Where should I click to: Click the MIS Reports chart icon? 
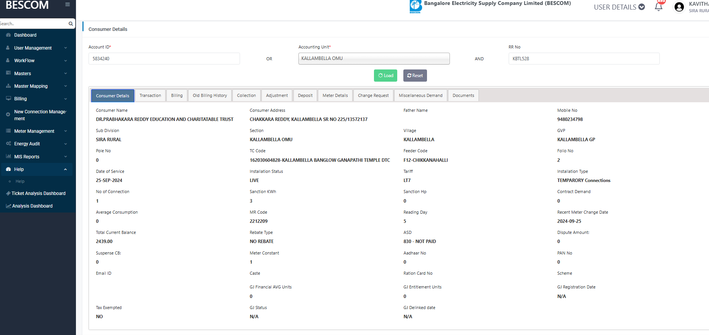tap(8, 156)
